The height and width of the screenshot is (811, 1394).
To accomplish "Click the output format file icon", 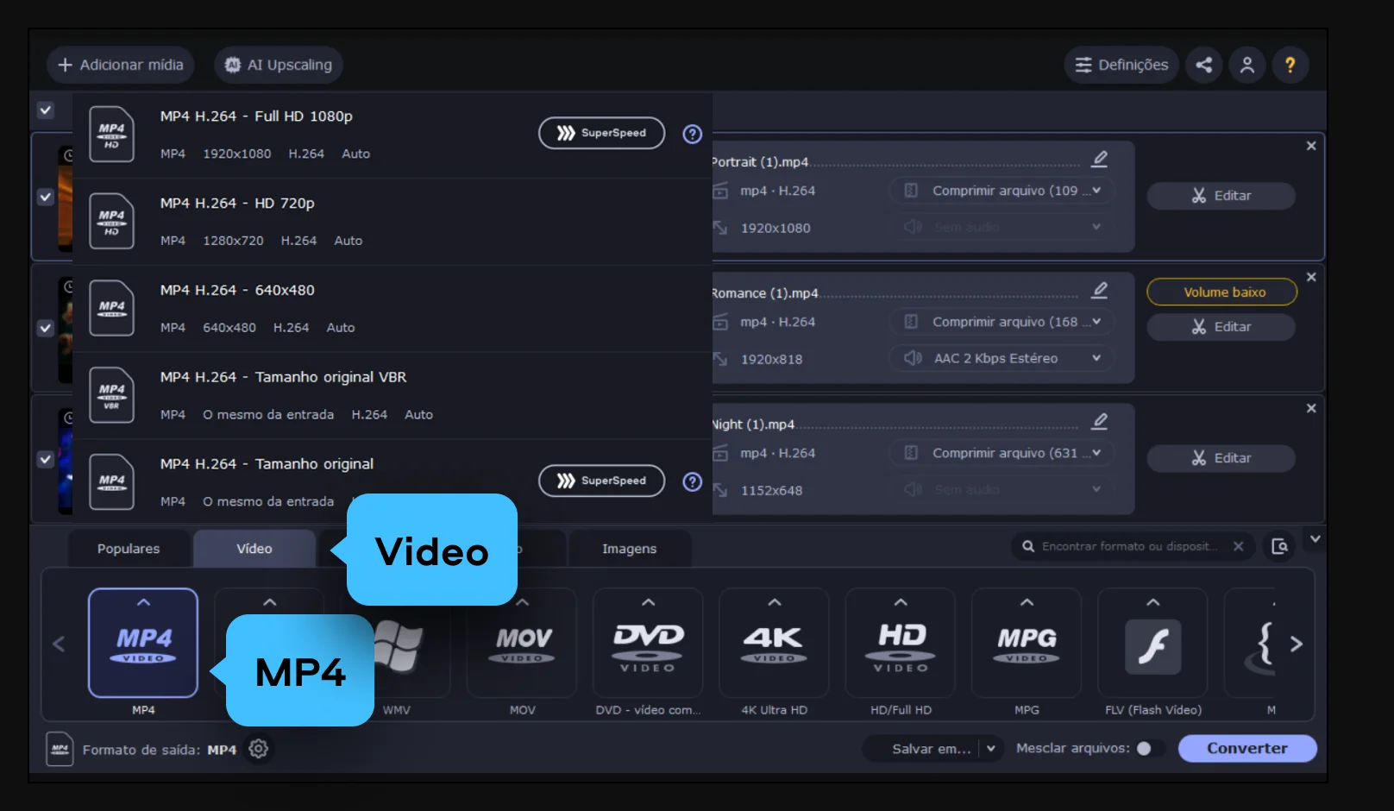I will 60,749.
